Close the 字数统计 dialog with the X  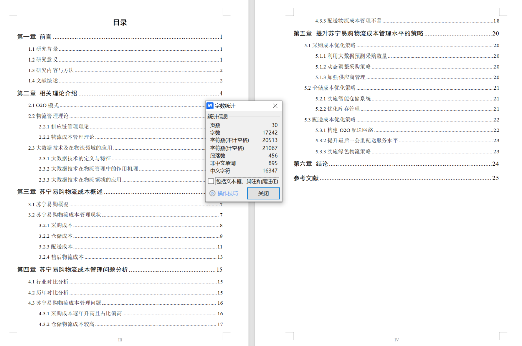pyautogui.click(x=275, y=106)
